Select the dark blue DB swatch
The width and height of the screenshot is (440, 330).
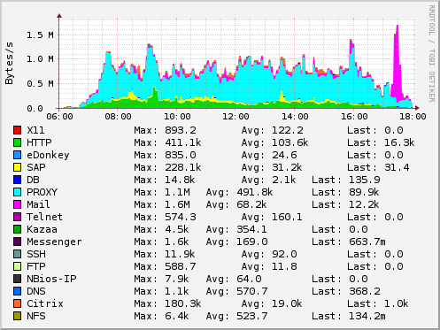(x=17, y=180)
